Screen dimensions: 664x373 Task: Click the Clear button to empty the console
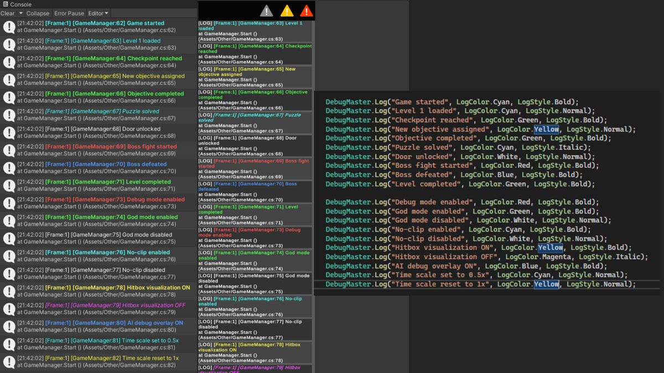point(8,13)
